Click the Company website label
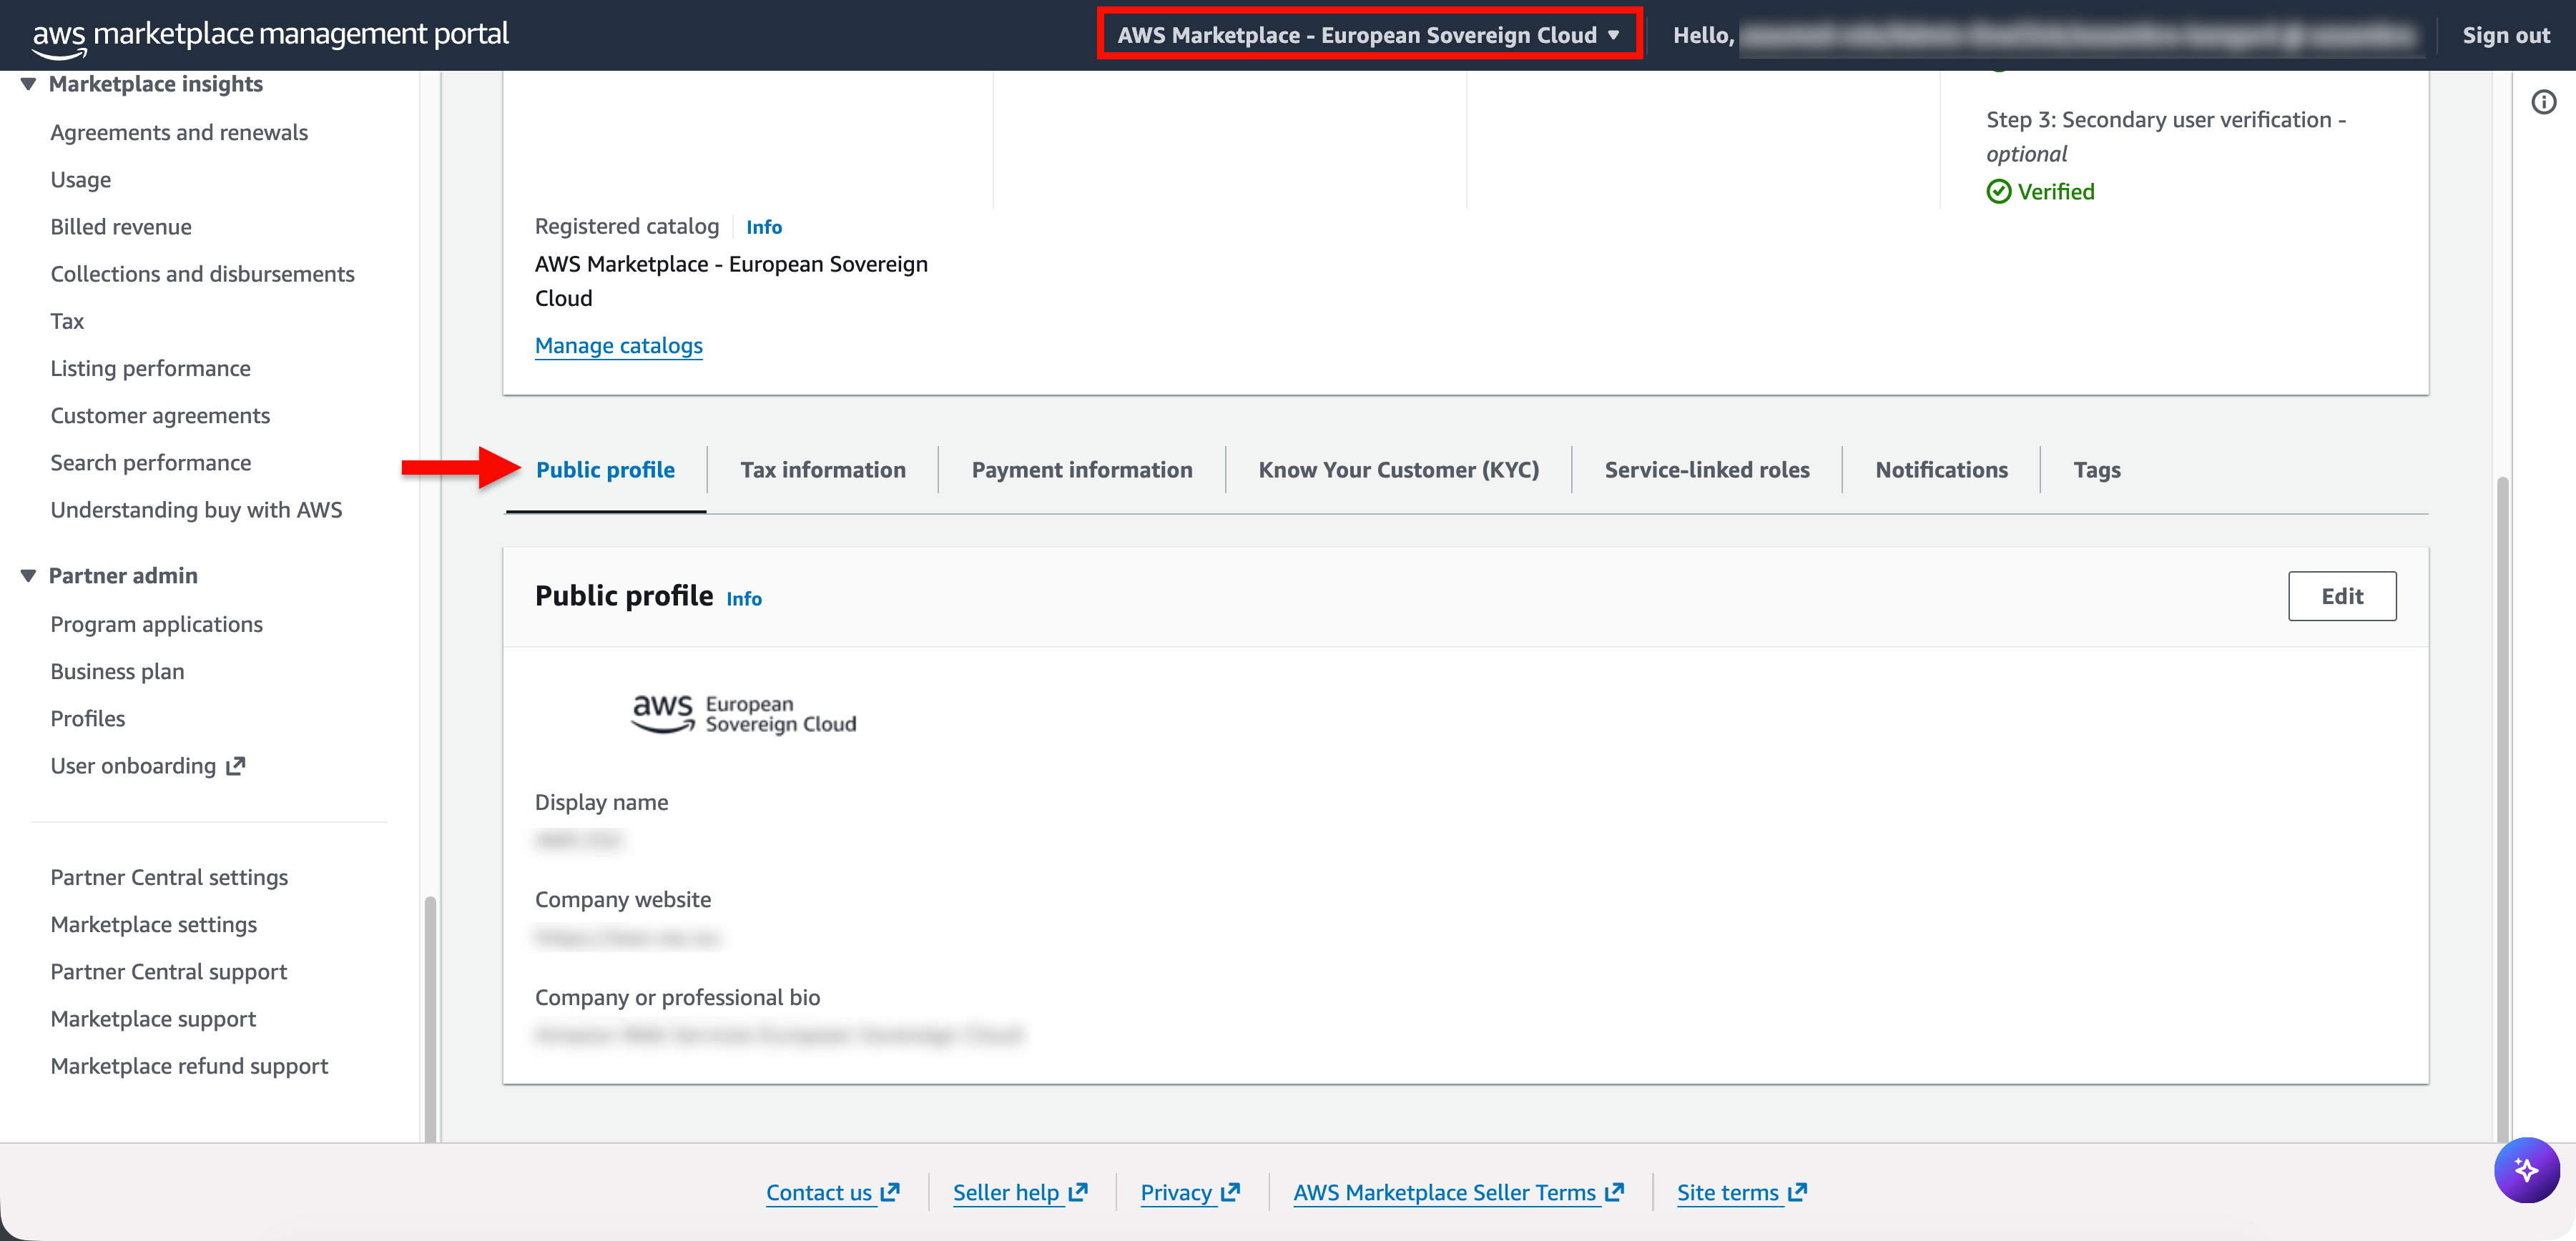The width and height of the screenshot is (2576, 1241). click(x=623, y=899)
